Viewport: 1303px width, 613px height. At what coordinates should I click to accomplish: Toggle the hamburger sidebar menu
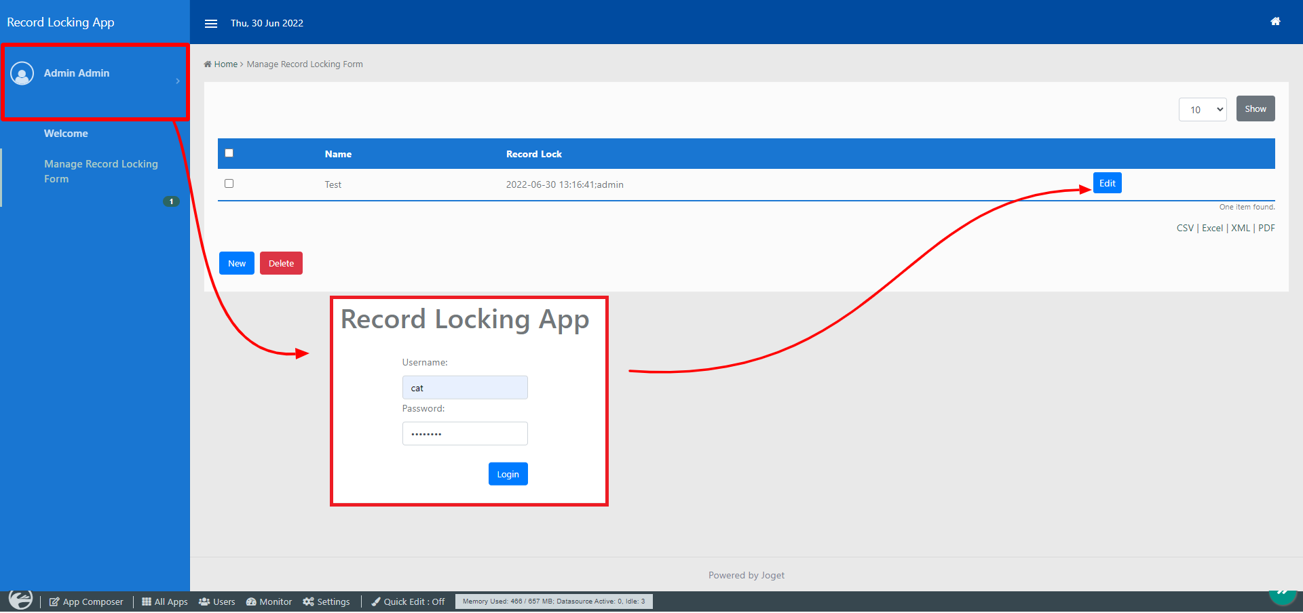(211, 23)
